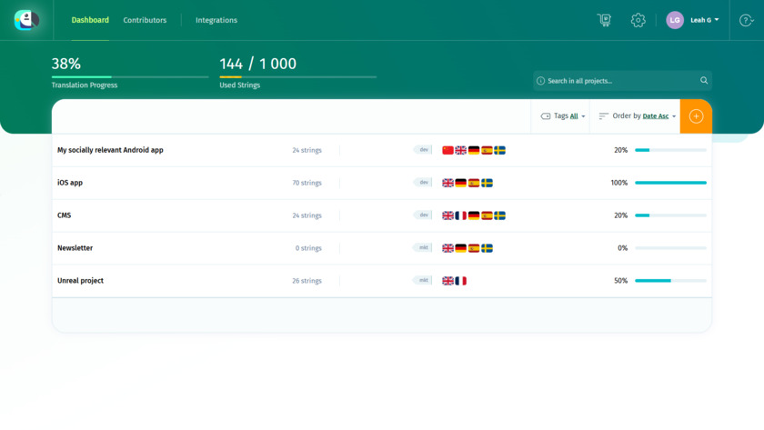This screenshot has height=430, width=764.
Task: Open the shopping cart icon
Action: pyautogui.click(x=604, y=20)
